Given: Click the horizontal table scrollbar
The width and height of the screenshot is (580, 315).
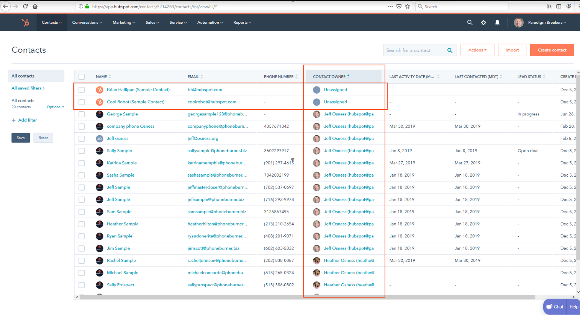Looking at the screenshot, I should tap(307, 297).
